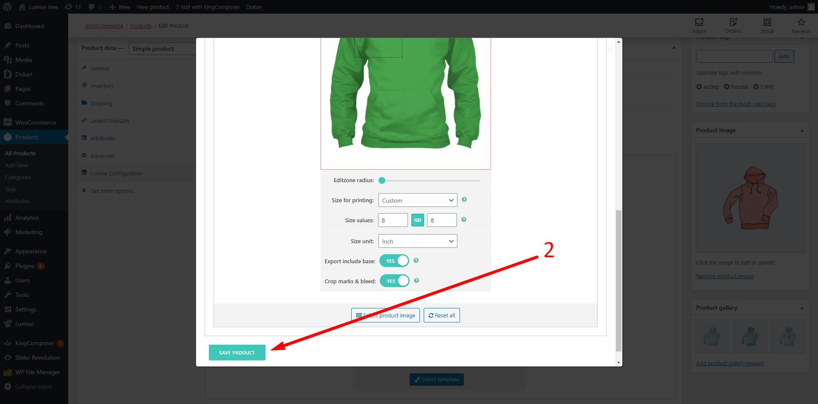The width and height of the screenshot is (818, 404).
Task: Click the SAVE PRODUCT button
Action: [x=237, y=352]
